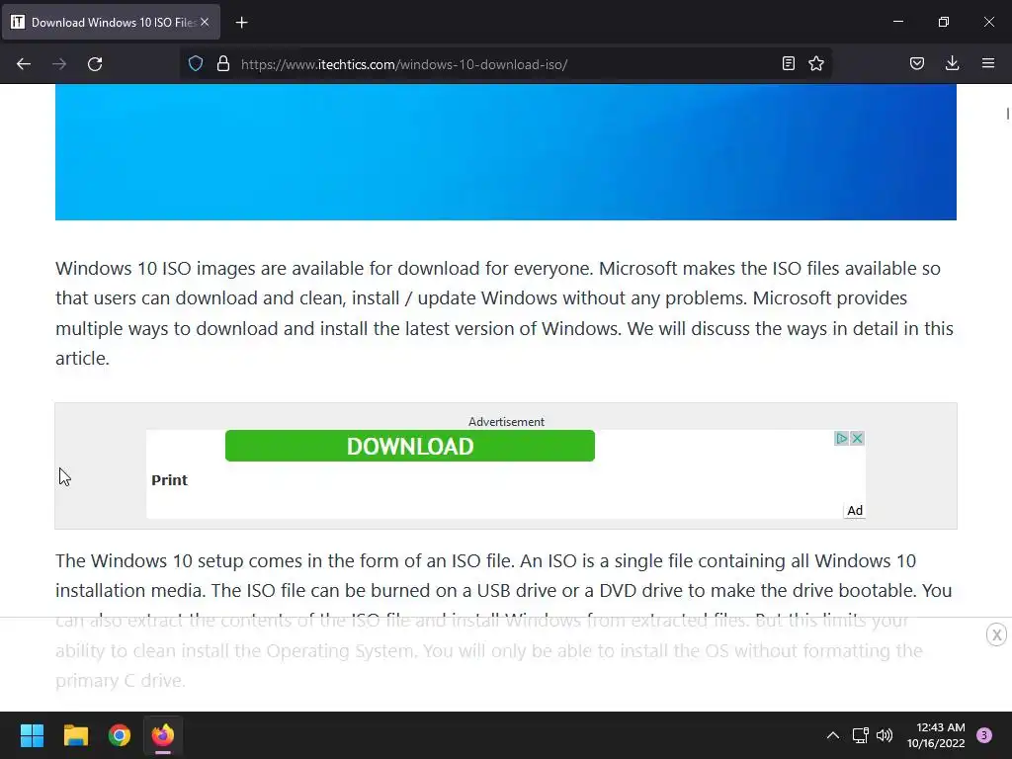Dismiss the bottom overlay banner

pyautogui.click(x=996, y=634)
